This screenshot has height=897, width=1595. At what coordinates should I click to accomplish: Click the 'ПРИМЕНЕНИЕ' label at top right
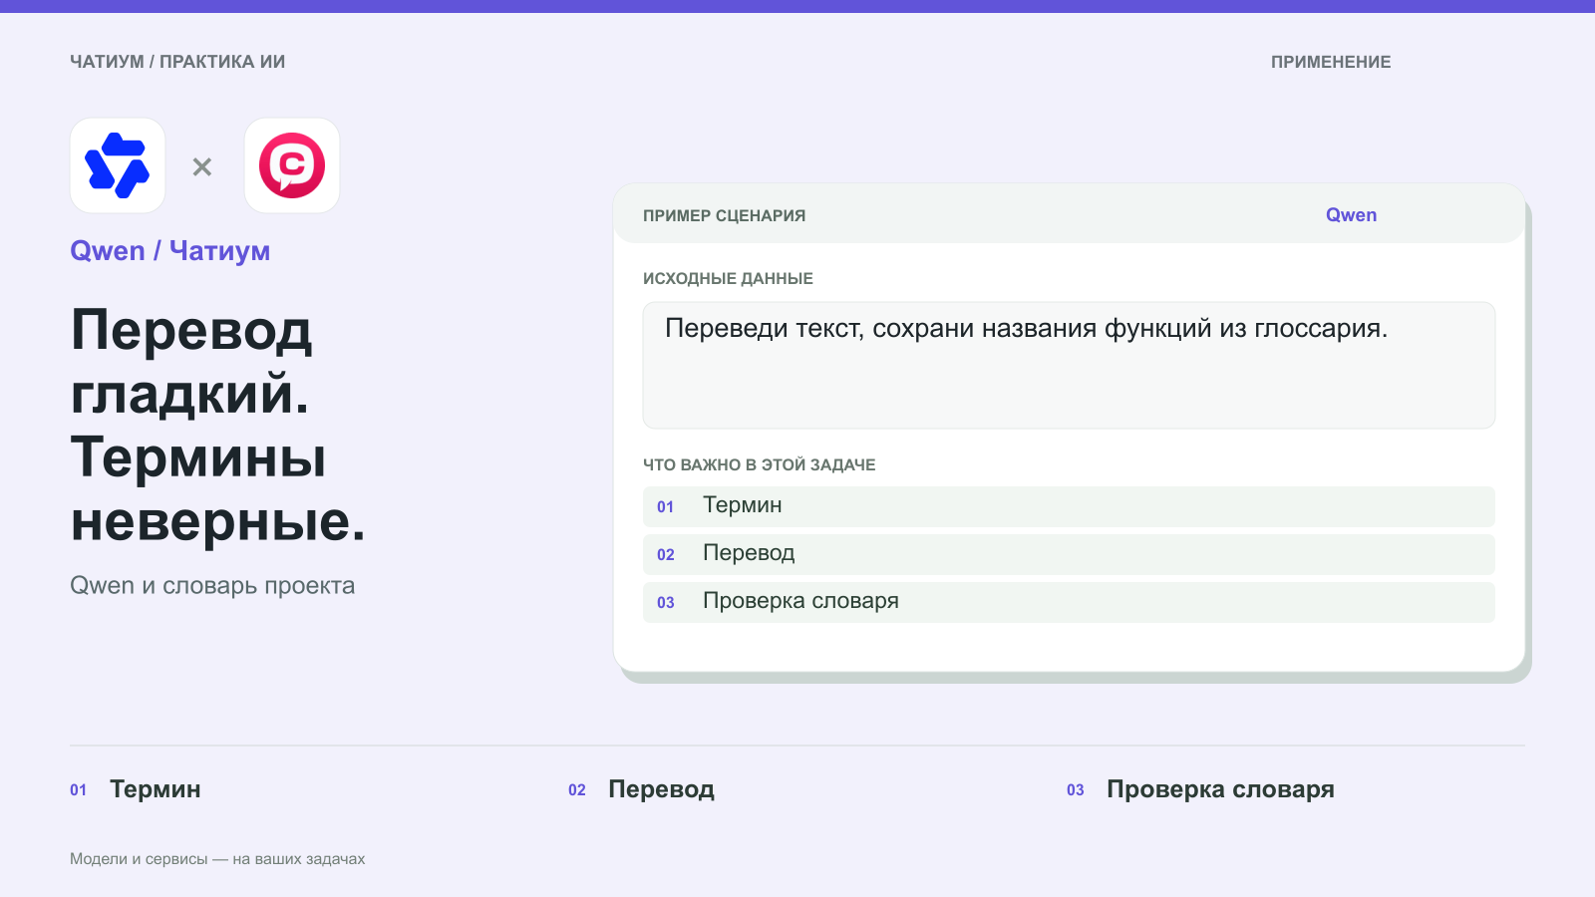pyautogui.click(x=1331, y=62)
